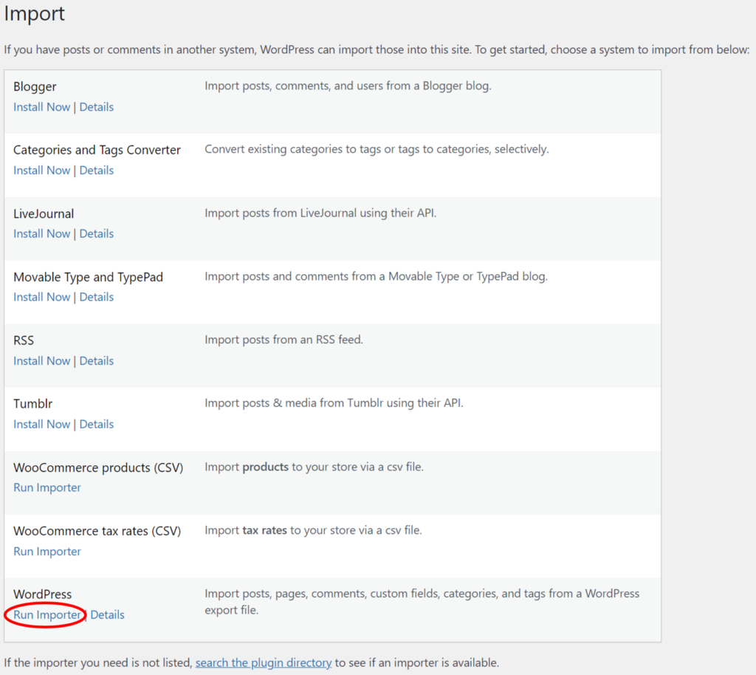Open Details for RSS importer
The image size is (756, 675).
97,360
